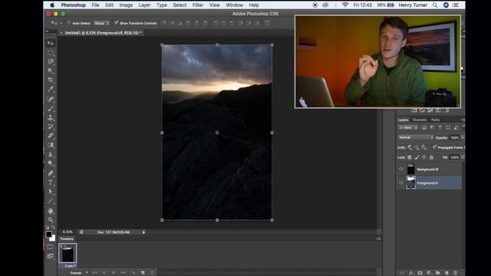Select timeline frame 1 thumbnail
The image size is (491, 276).
tap(68, 254)
